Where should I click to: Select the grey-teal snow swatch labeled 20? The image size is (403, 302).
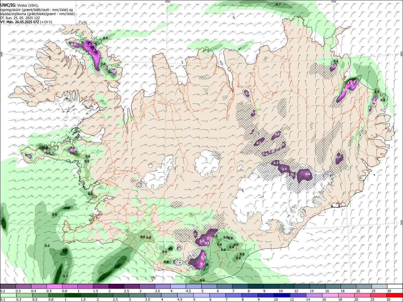[x=364, y=287]
